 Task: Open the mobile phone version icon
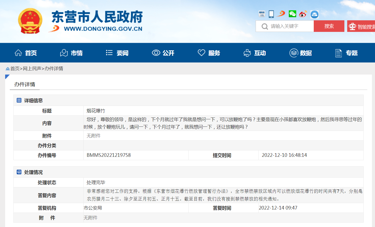[271, 14]
